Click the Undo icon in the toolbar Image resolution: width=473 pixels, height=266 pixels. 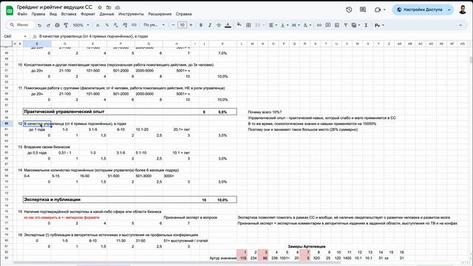[x=39, y=25]
